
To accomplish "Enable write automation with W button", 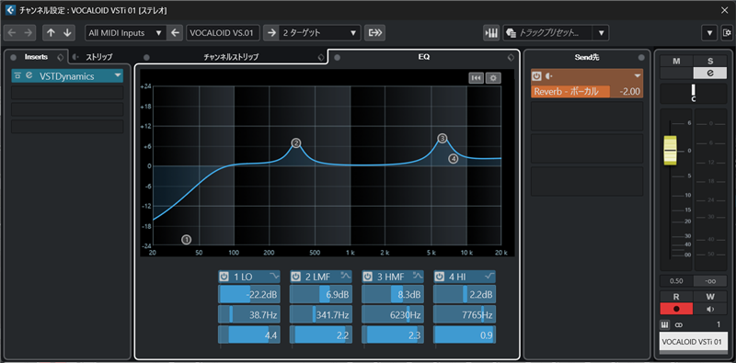I will click(709, 297).
